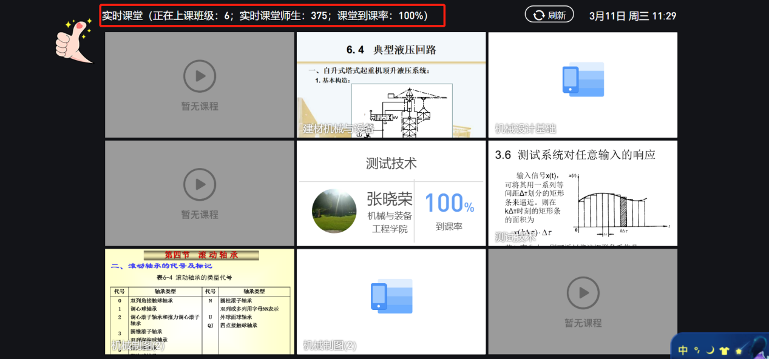769x359 pixels.
Task: Click the date and time 3月11日 周三 11:29
Action: tap(632, 16)
